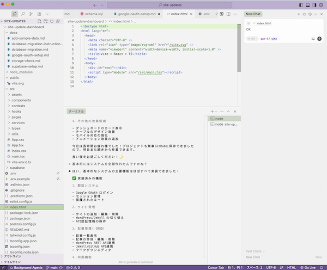Open the Search view icon
Image resolution: width=327 pixels, height=270 pixels.
(x=23, y=14)
